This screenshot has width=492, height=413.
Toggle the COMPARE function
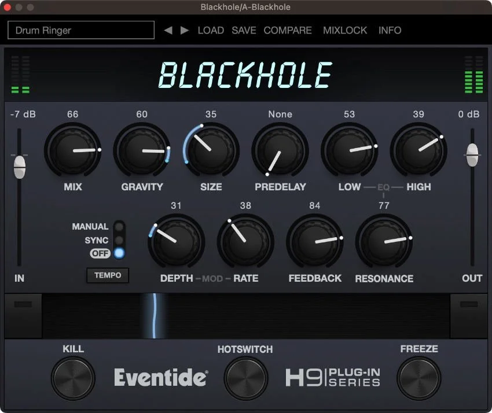pyautogui.click(x=288, y=31)
